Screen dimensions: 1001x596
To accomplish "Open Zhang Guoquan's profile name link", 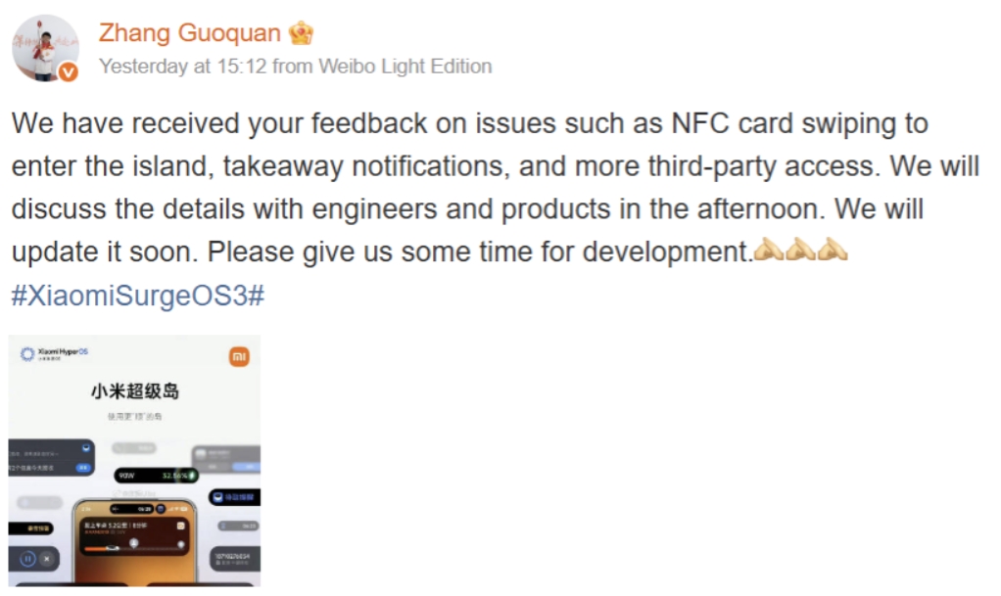I will tap(190, 33).
